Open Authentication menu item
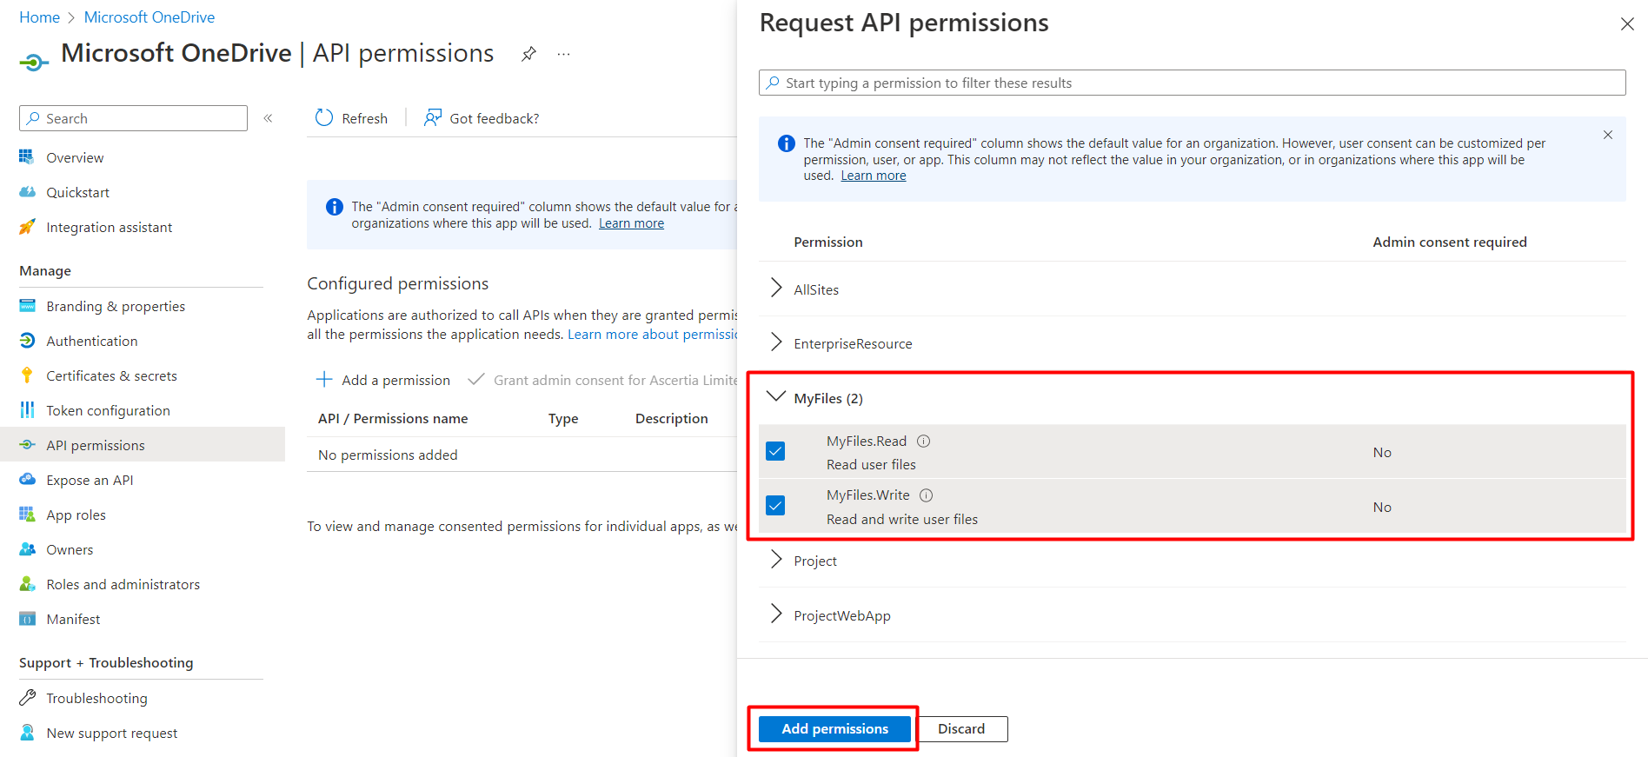Image resolution: width=1648 pixels, height=757 pixels. click(x=92, y=341)
